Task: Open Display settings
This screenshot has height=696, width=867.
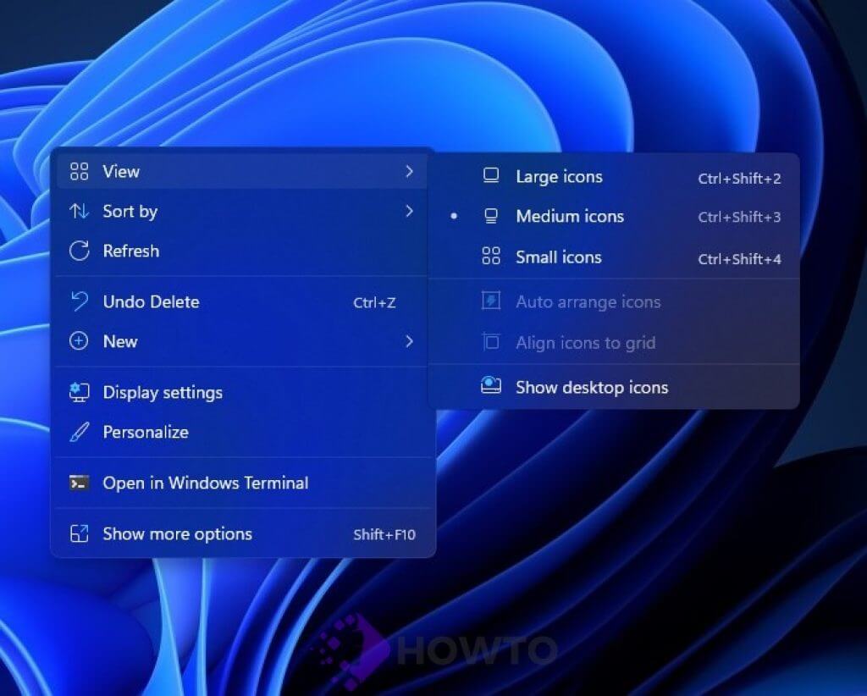Action: pos(242,392)
